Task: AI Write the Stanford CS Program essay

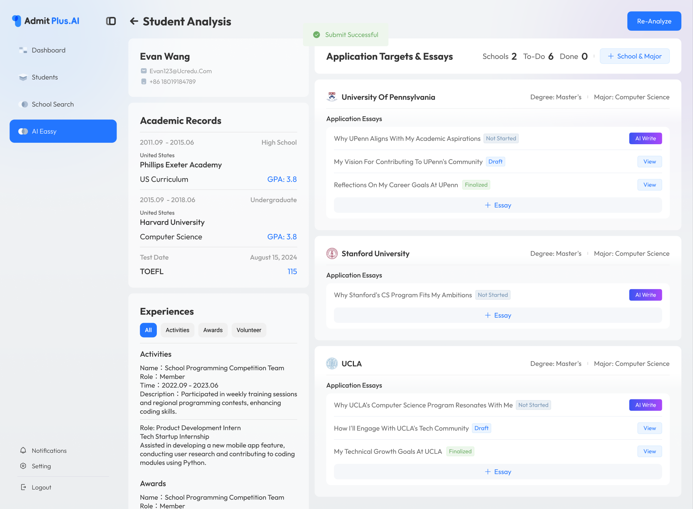Action: pyautogui.click(x=645, y=295)
